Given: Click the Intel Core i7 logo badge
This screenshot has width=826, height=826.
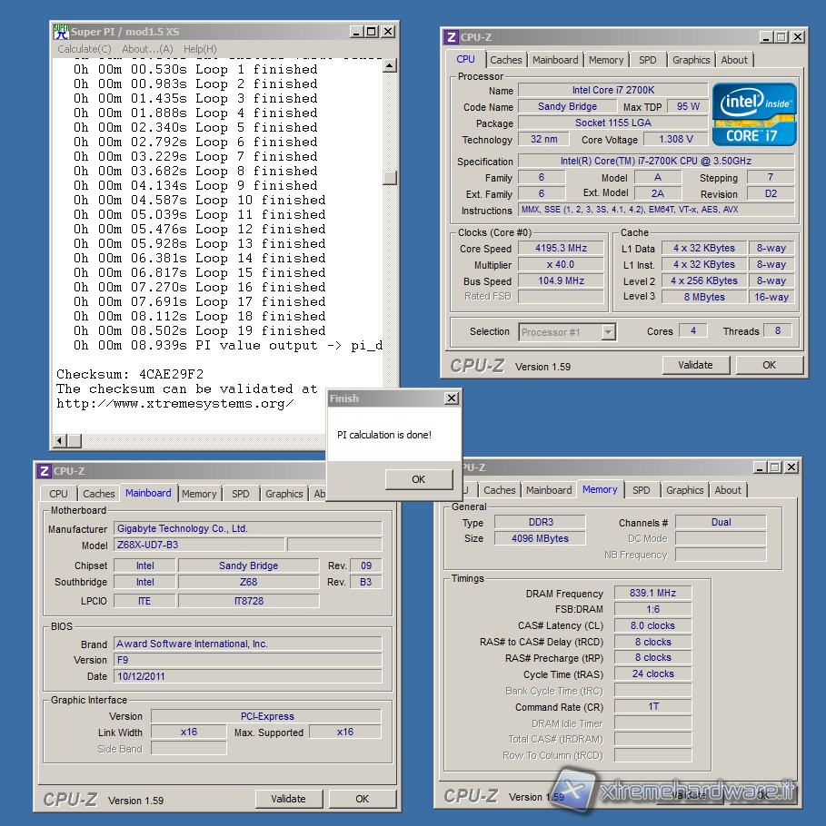Looking at the screenshot, I should coord(754,113).
